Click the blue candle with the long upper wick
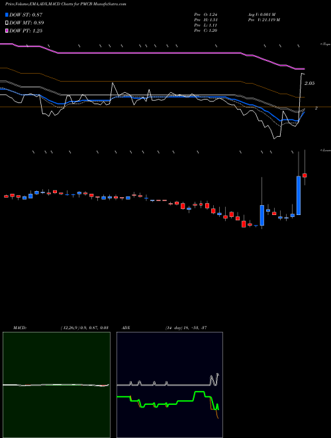The height and width of the screenshot is (438, 331). click(262, 216)
